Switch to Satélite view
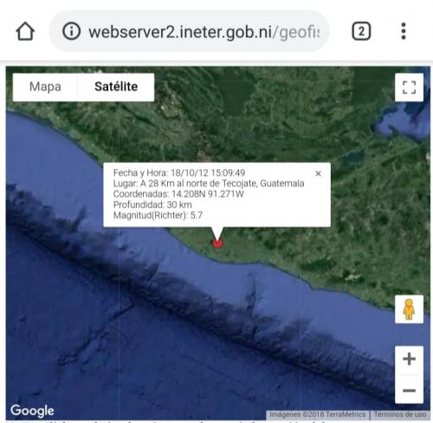This screenshot has height=423, width=433. point(116,87)
